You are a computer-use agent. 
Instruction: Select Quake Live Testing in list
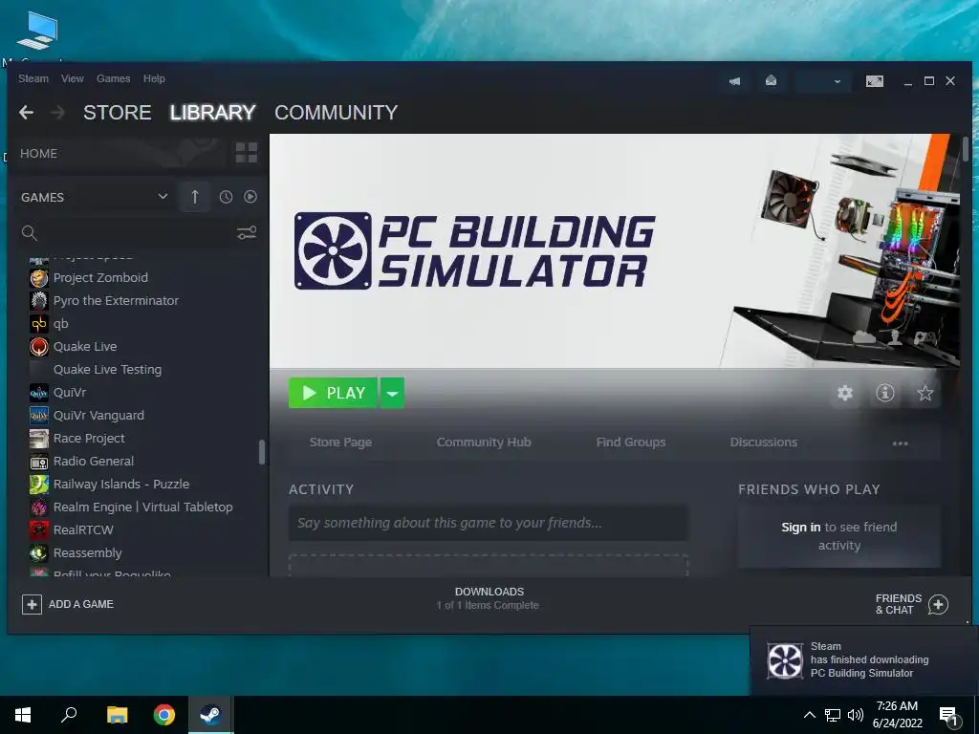(x=107, y=370)
